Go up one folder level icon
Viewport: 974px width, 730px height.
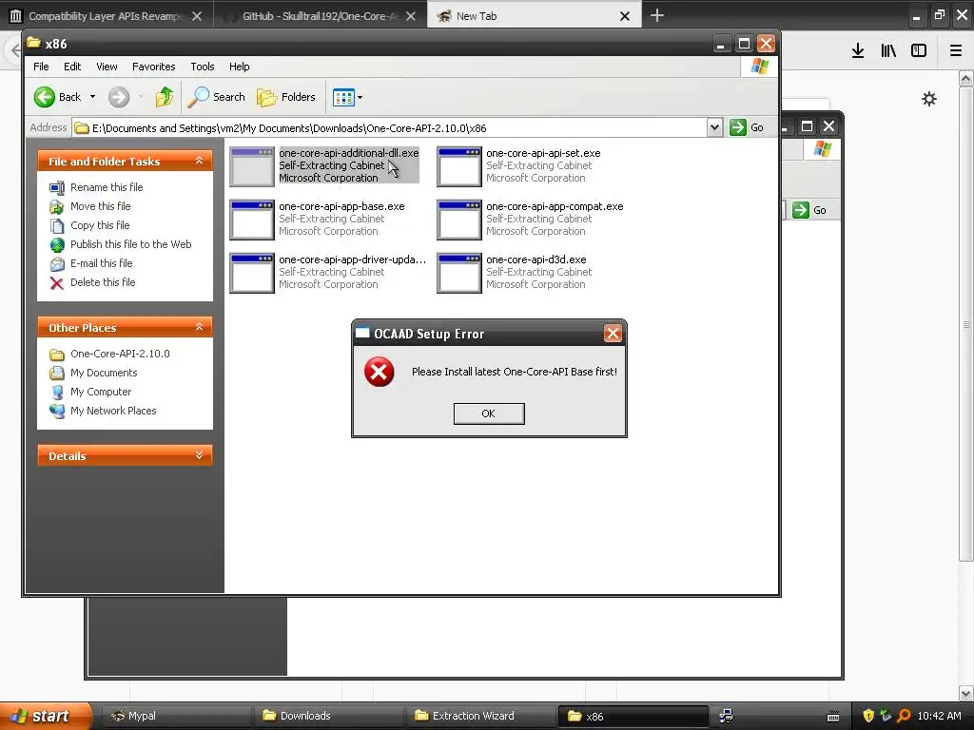click(165, 97)
